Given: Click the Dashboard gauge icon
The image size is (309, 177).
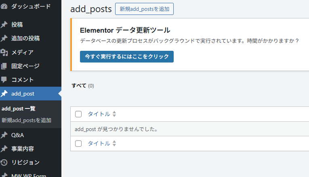Looking at the screenshot, I should tap(4, 6).
